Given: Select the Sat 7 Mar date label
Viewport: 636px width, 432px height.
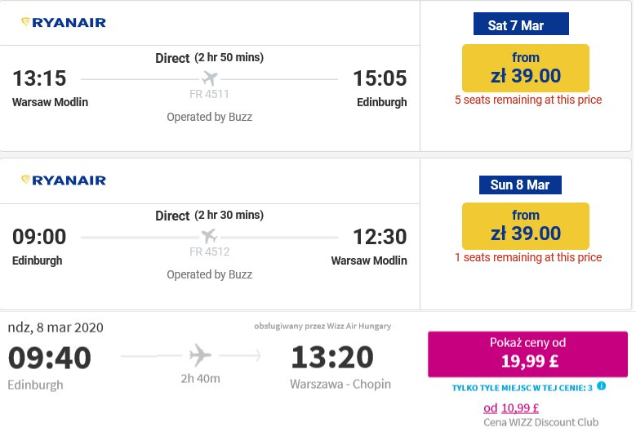Looking at the screenshot, I should (x=521, y=24).
